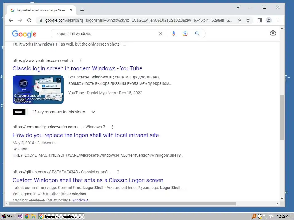Screen dimensions: 294x220
Task: Start a search by voice
Action: click(x=174, y=34)
